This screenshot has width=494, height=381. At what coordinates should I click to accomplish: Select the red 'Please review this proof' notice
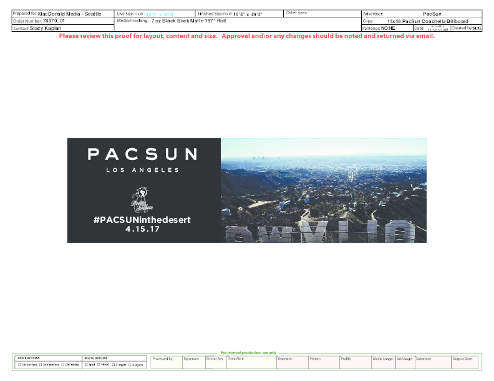[246, 36]
